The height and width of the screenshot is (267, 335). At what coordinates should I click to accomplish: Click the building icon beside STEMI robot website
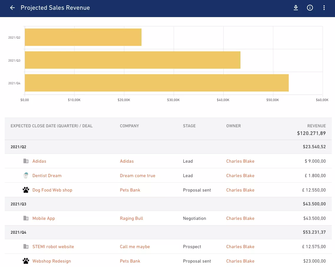(26, 246)
